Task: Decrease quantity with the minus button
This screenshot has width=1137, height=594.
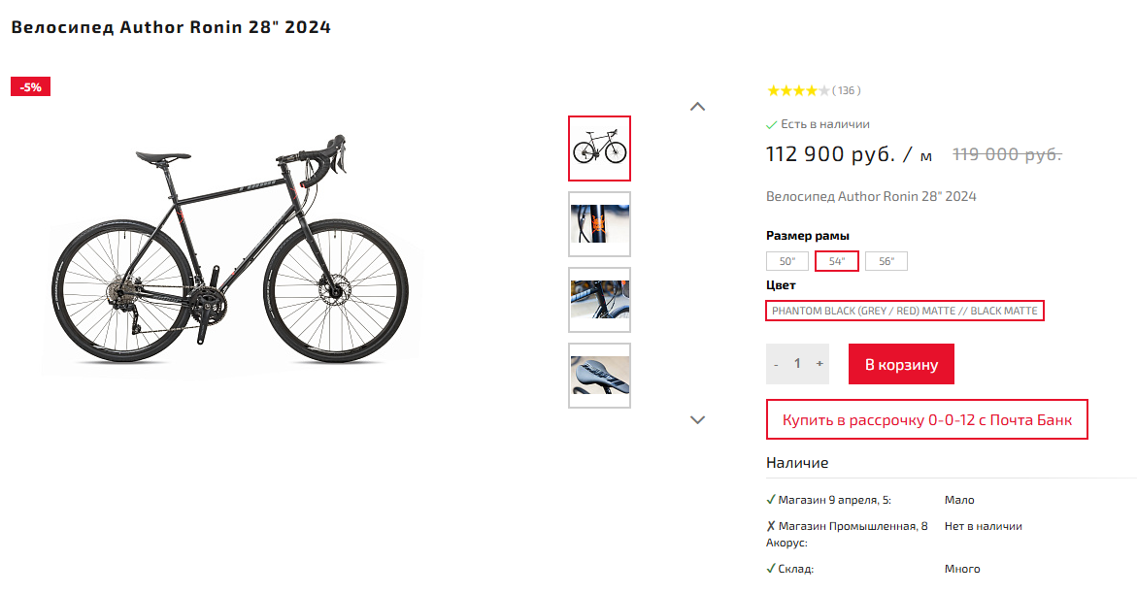Action: tap(777, 364)
